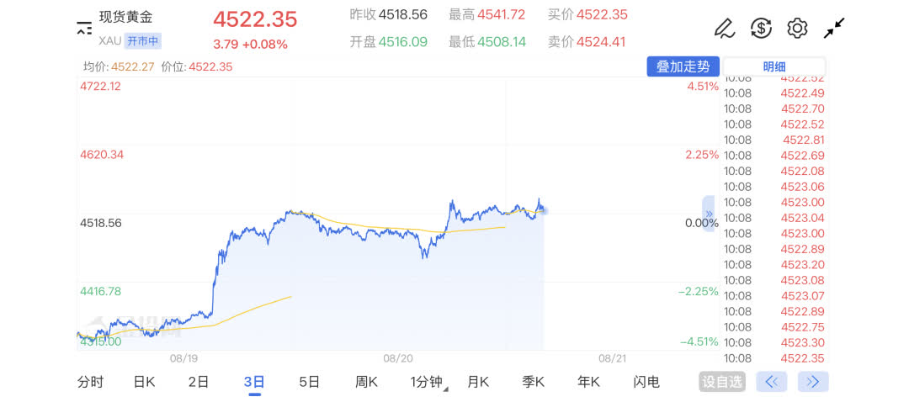The width and height of the screenshot is (909, 418).
Task: Open the currency exchange dollar icon
Action: (x=761, y=28)
